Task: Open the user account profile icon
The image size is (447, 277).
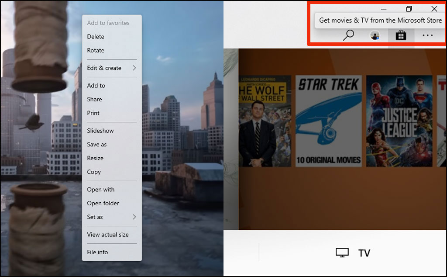Action: [375, 35]
